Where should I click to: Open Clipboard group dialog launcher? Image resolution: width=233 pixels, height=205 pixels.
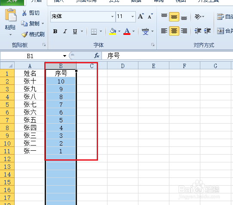[x=44, y=45]
